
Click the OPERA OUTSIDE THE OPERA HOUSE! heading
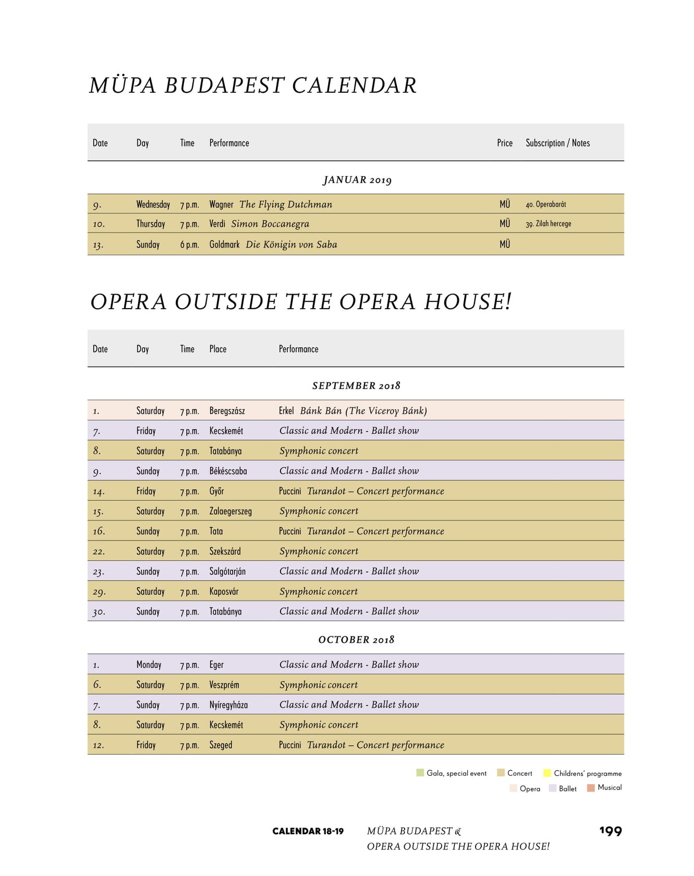[x=301, y=302]
